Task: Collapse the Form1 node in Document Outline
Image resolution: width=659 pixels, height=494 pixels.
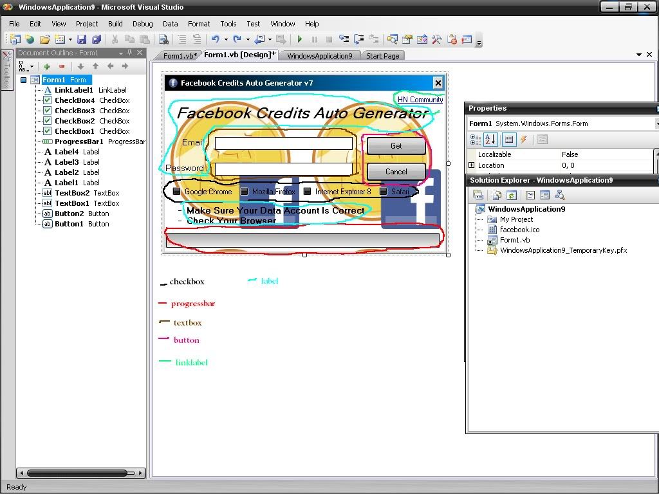Action: point(24,80)
